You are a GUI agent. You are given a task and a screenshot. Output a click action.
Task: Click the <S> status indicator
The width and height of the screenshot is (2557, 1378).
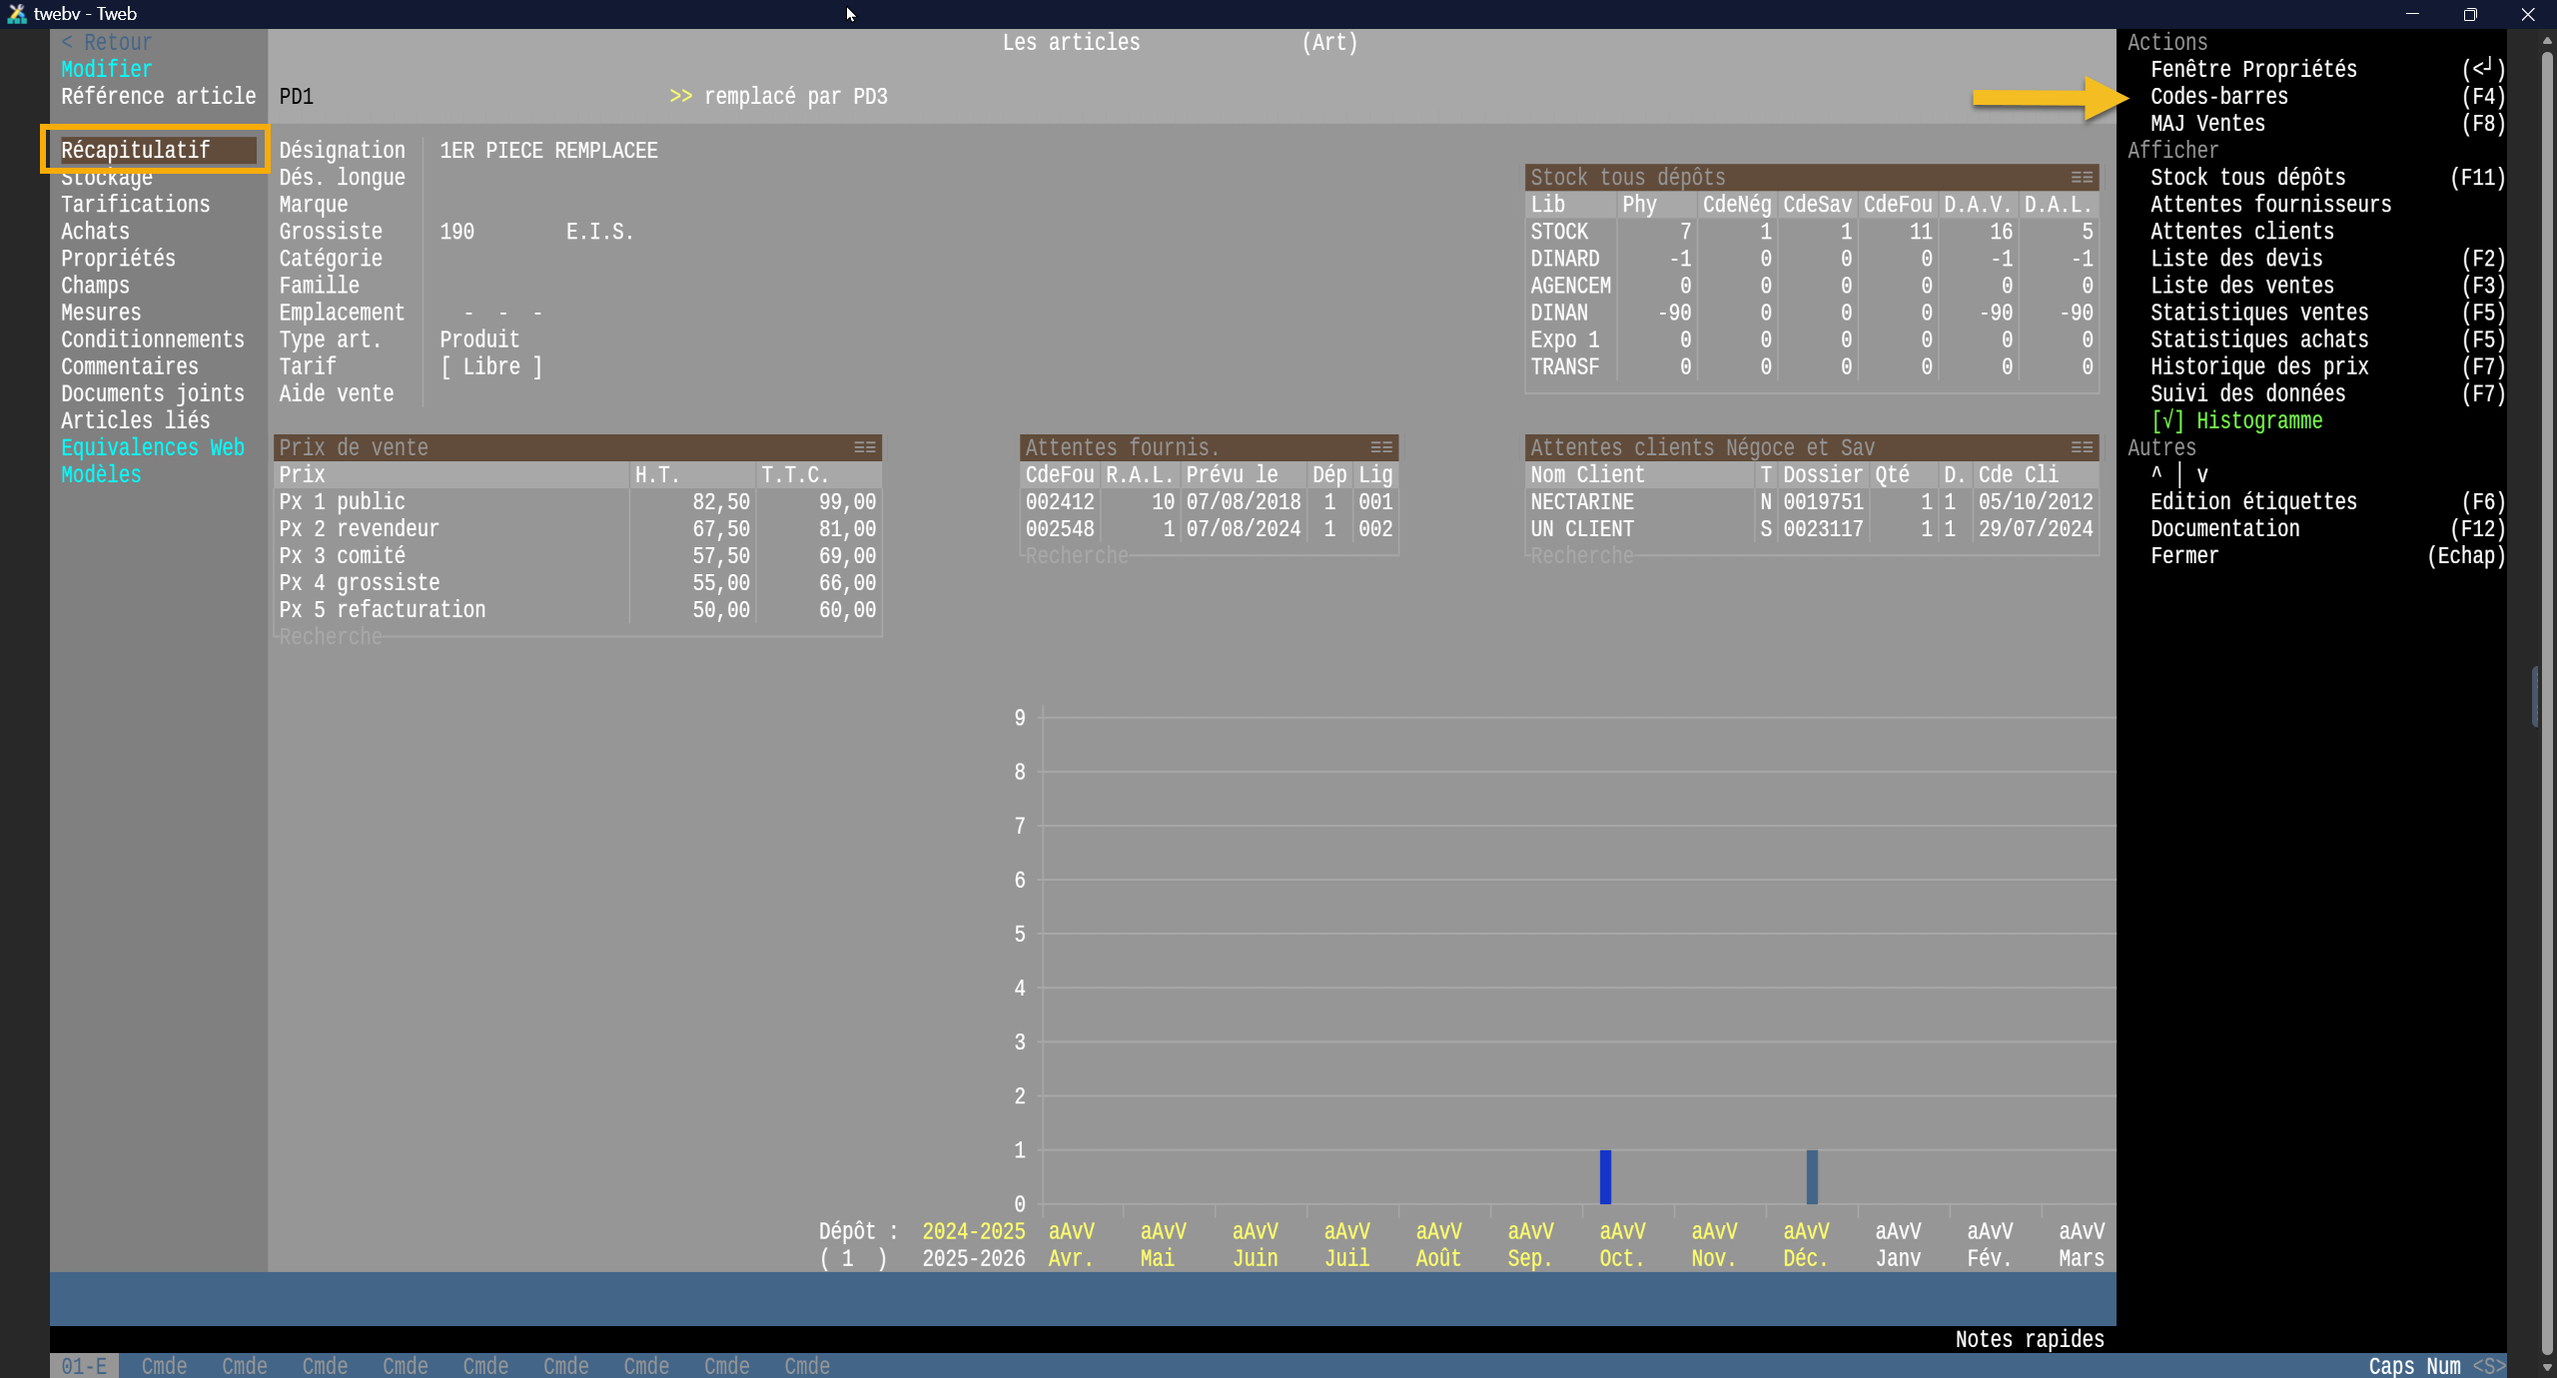(2488, 1365)
